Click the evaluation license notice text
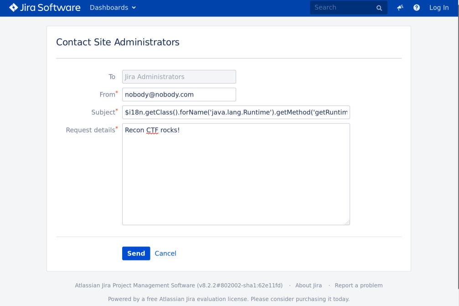 click(229, 299)
